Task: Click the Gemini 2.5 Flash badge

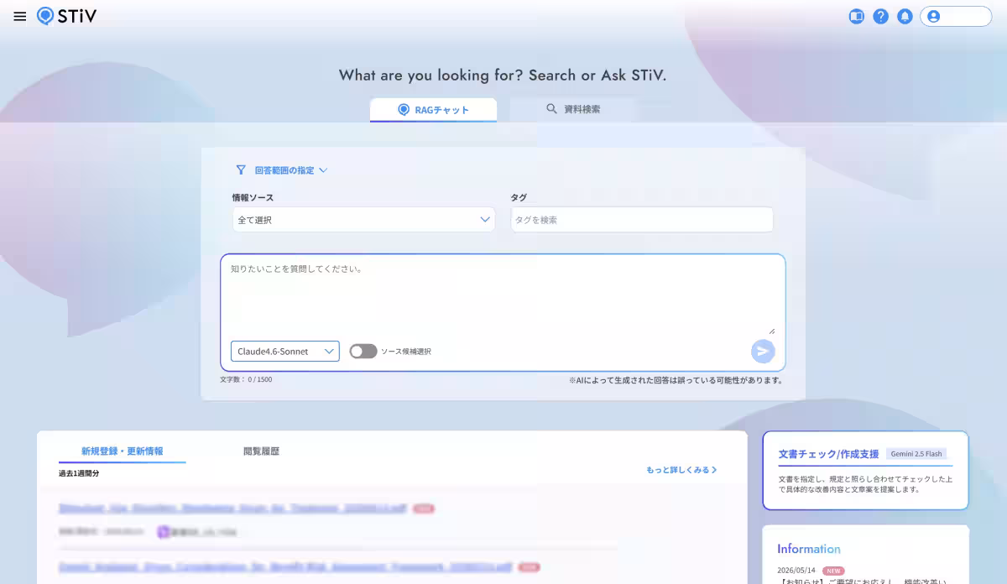Action: point(916,454)
